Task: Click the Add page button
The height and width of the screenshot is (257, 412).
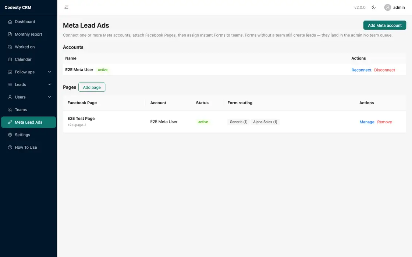Action: tap(92, 87)
